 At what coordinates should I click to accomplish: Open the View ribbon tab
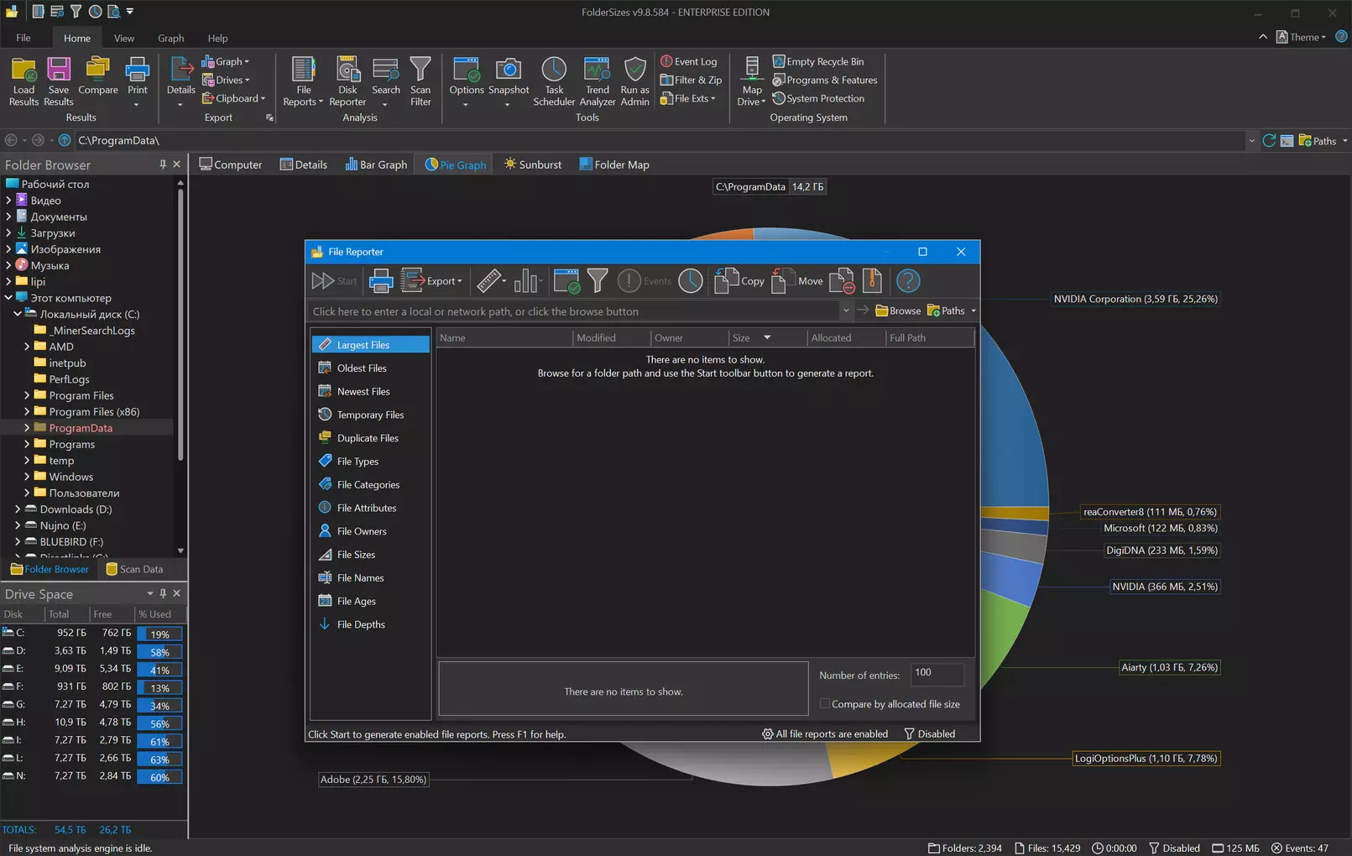(x=124, y=38)
